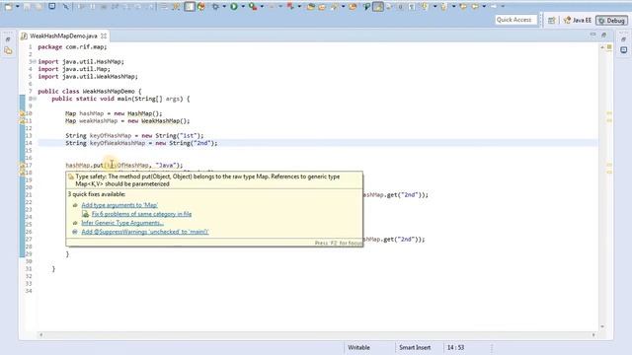
Task: Open the Previous Annotation dropdown arrow
Action: (x=454, y=7)
